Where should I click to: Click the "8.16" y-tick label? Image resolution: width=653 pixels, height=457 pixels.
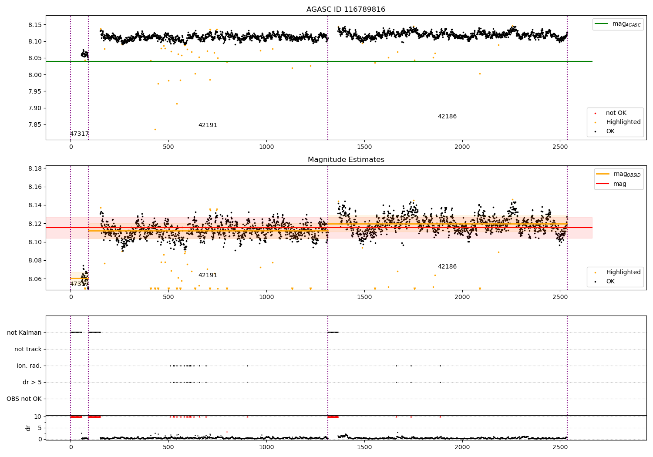(x=35, y=187)
